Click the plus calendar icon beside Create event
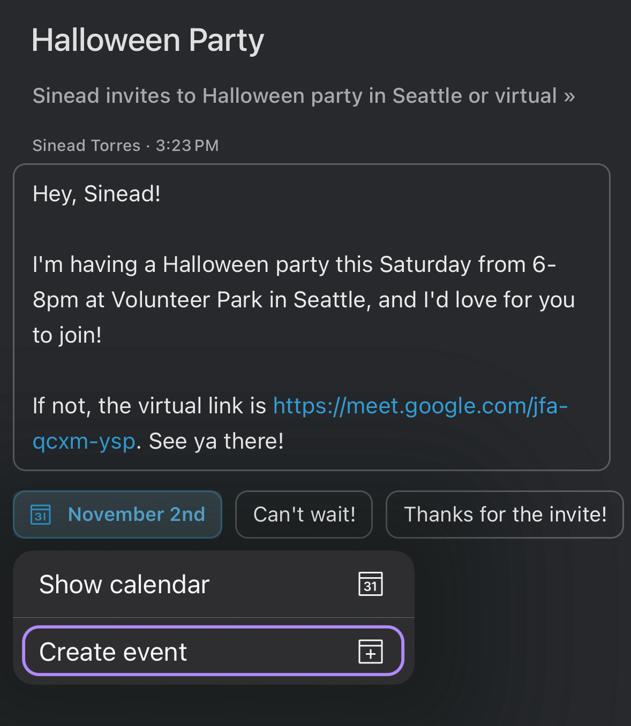The height and width of the screenshot is (726, 631). tap(370, 652)
